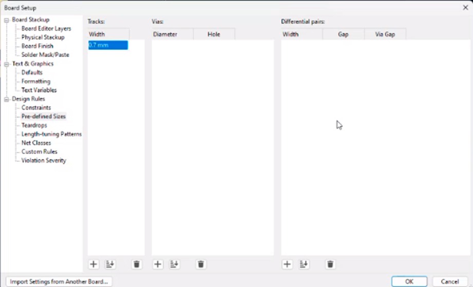
Task: Add a new via size row
Action: (158, 264)
